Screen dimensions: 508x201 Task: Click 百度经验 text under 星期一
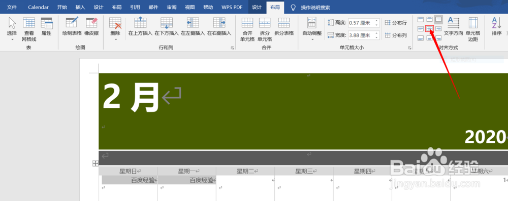click(202, 180)
